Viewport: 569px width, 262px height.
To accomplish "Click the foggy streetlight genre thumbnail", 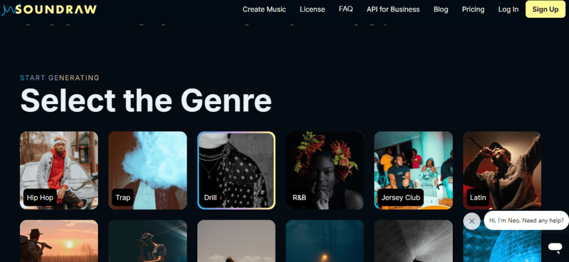I will coord(325,241).
